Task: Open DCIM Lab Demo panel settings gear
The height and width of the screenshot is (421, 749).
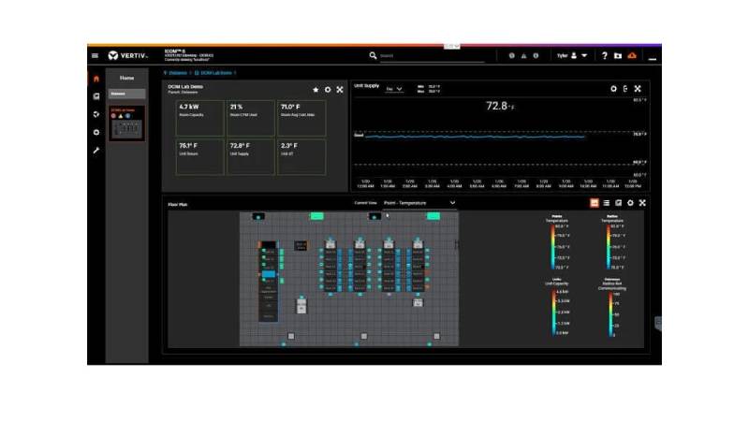Action: coord(328,90)
